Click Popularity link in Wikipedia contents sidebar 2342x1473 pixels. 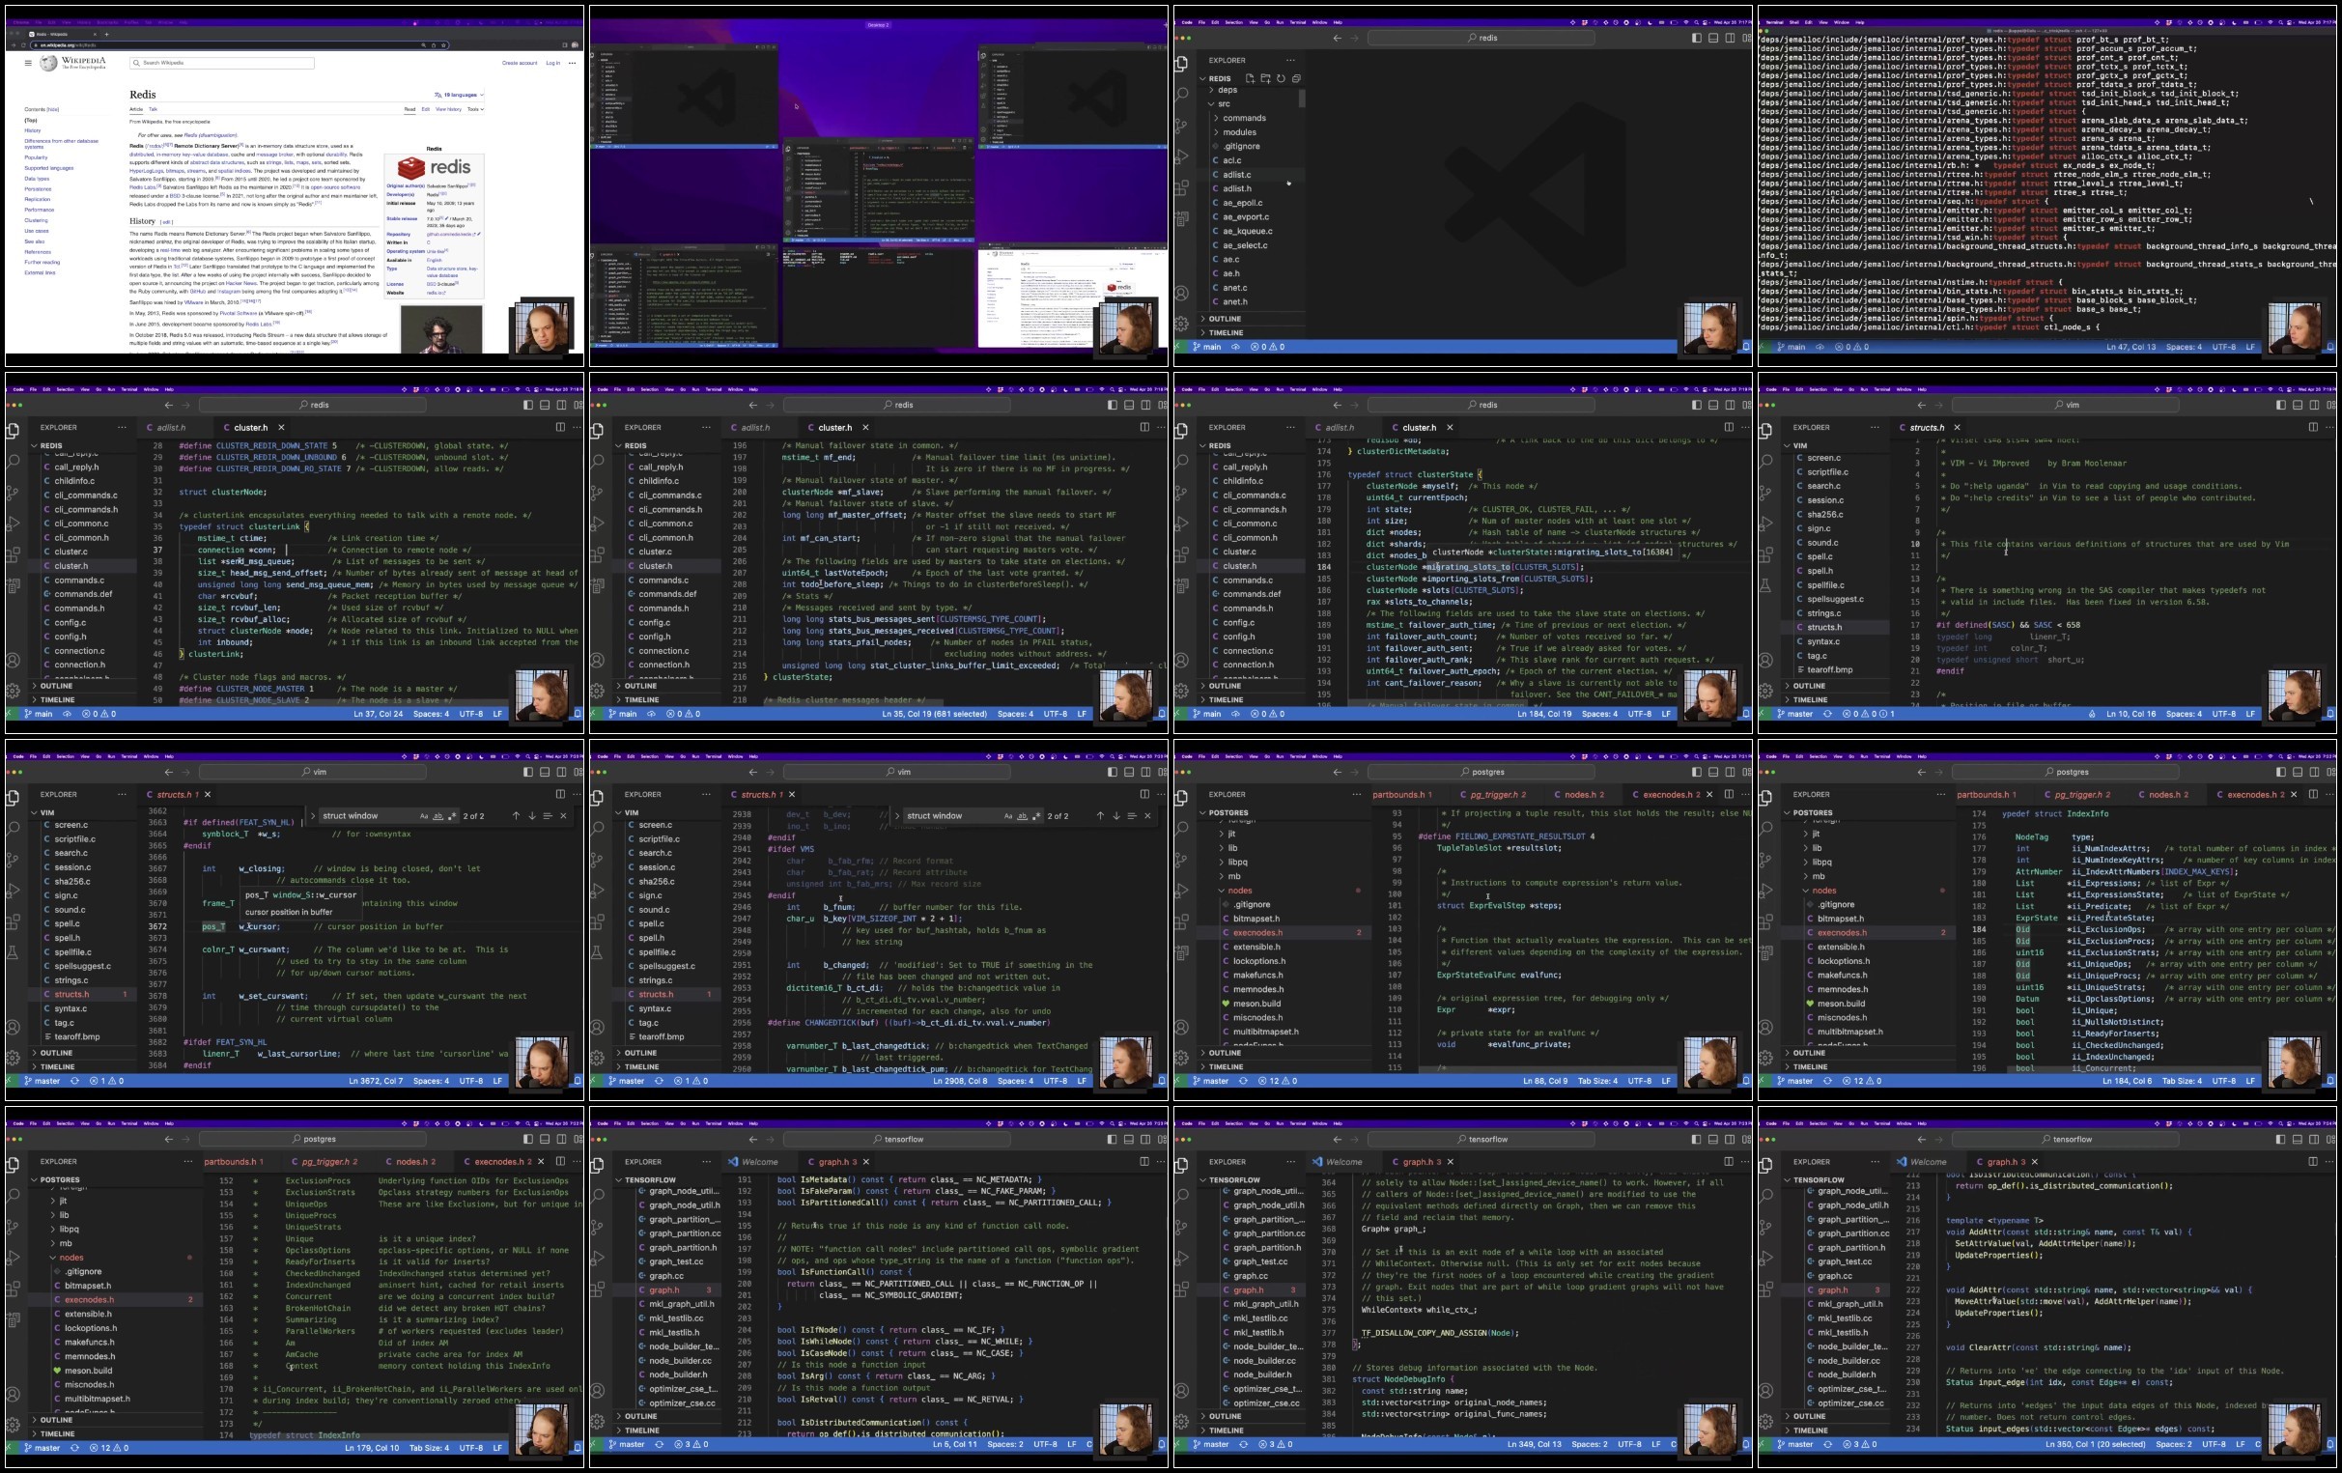(36, 157)
